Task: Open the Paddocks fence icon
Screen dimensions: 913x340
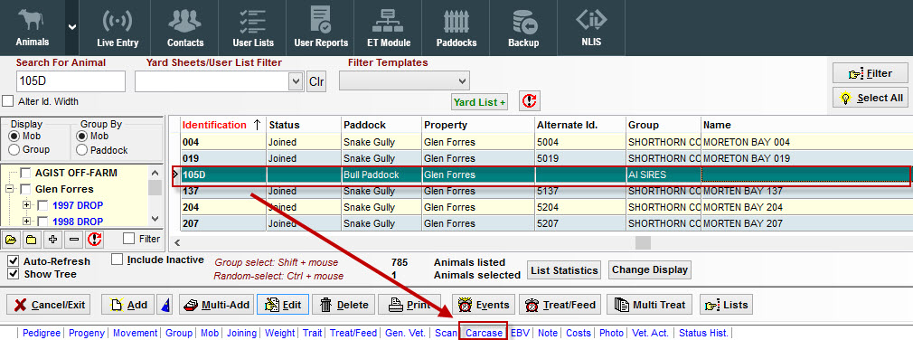Action: pos(456,22)
